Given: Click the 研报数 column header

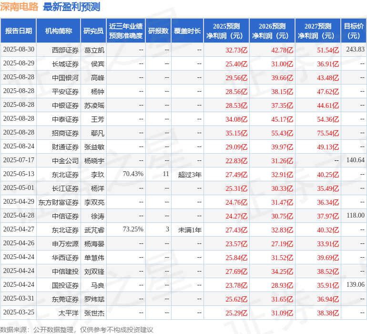Looking at the screenshot, I should tap(158, 31).
